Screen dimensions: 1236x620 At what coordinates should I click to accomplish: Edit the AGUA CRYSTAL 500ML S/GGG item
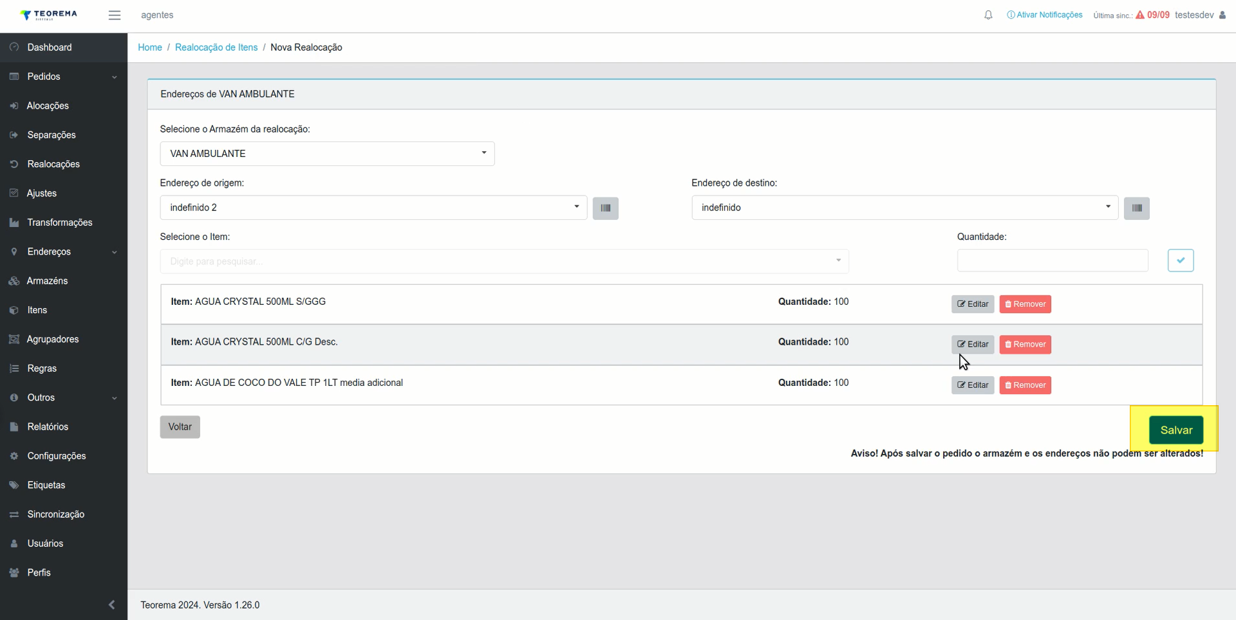(x=973, y=304)
